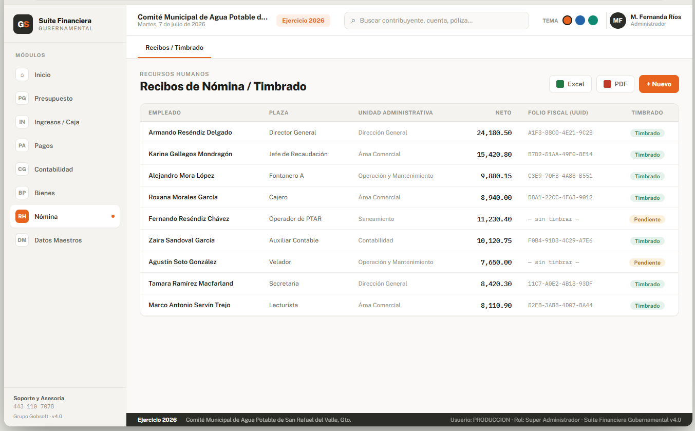
Task: Click folio A1F3-88C0-4E21-9C2B
Action: pos(560,133)
